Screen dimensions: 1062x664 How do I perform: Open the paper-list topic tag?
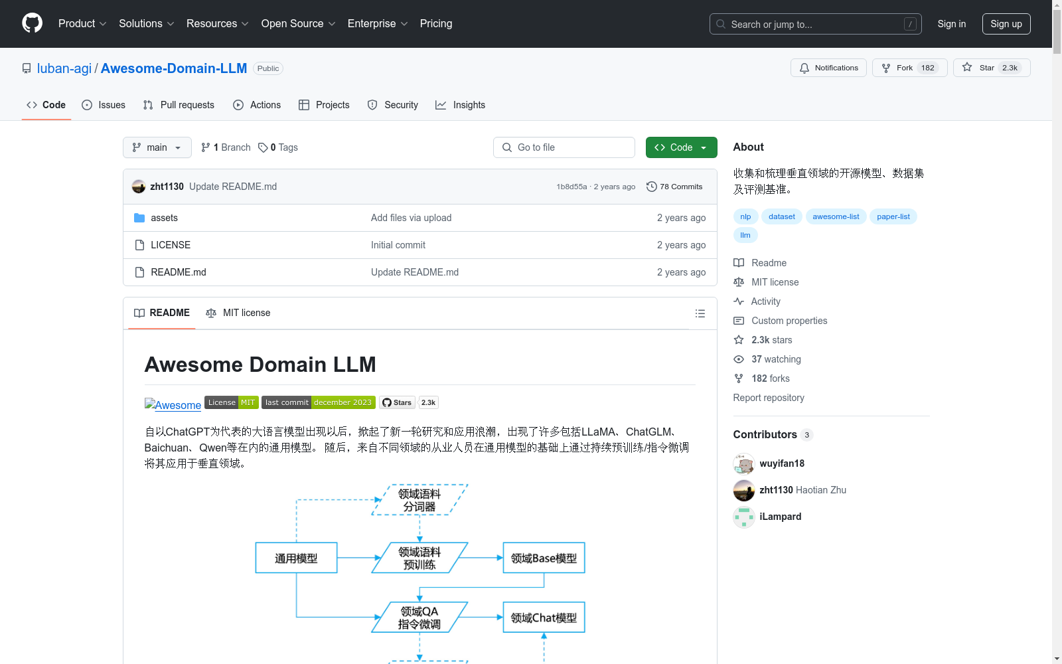[x=893, y=216]
